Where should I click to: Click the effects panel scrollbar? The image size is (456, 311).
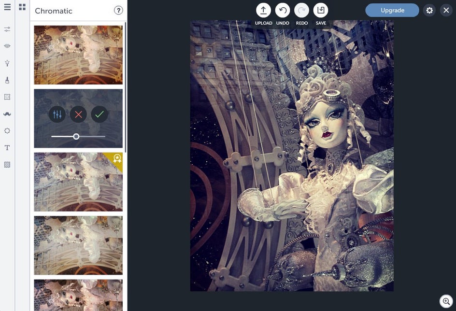coord(125,87)
